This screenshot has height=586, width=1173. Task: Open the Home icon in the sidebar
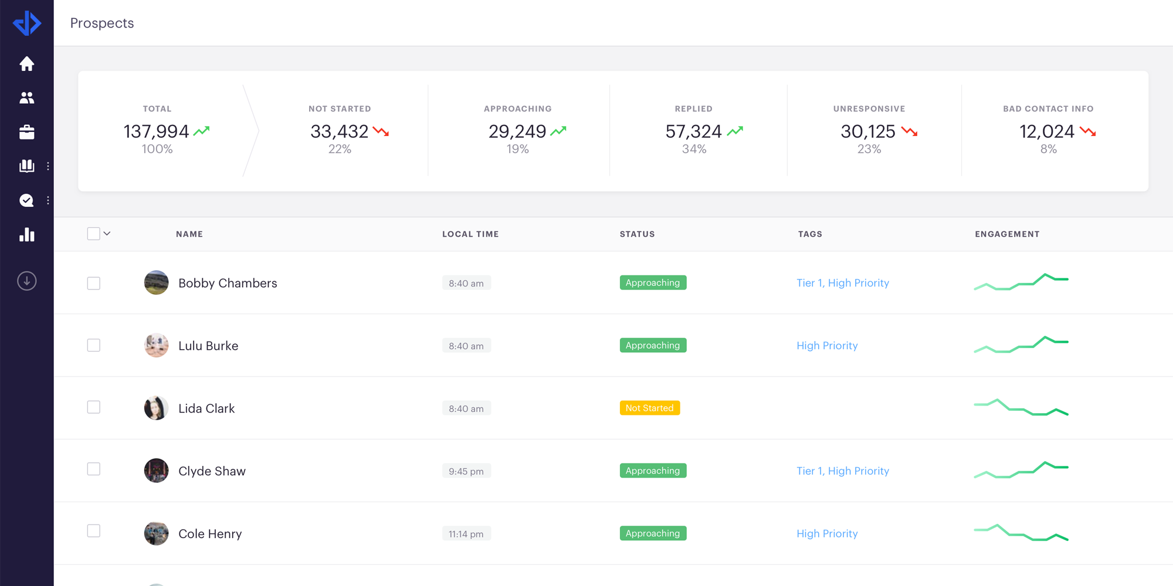pos(26,63)
